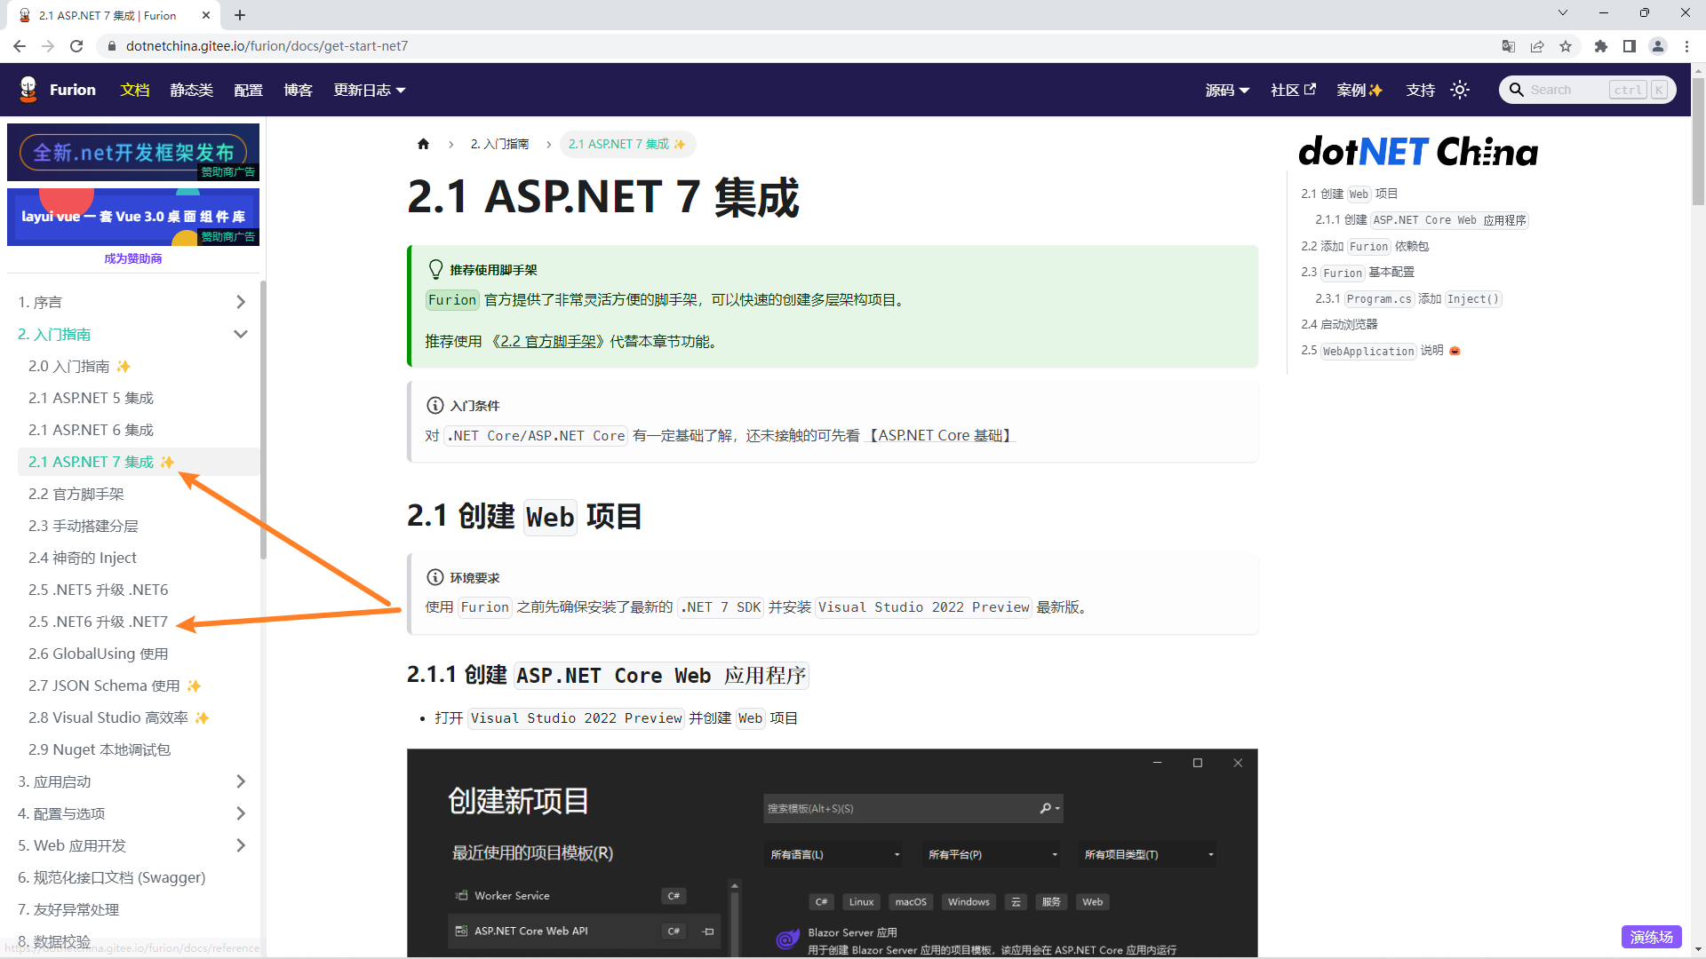Click the share page icon
This screenshot has height=959, width=1706.
[1537, 46]
